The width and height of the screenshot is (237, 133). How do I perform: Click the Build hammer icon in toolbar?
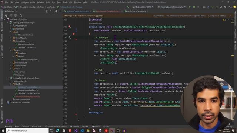128,7
